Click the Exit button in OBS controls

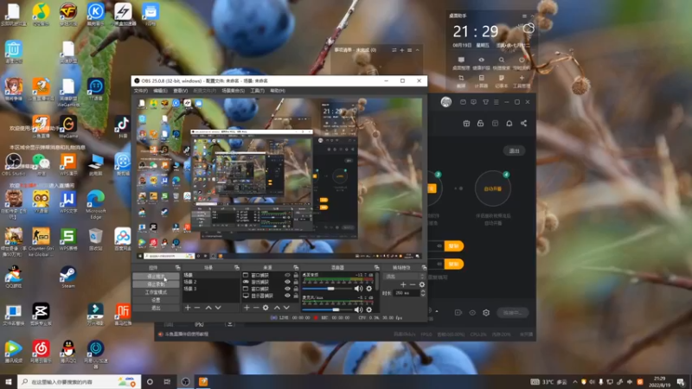coord(157,308)
